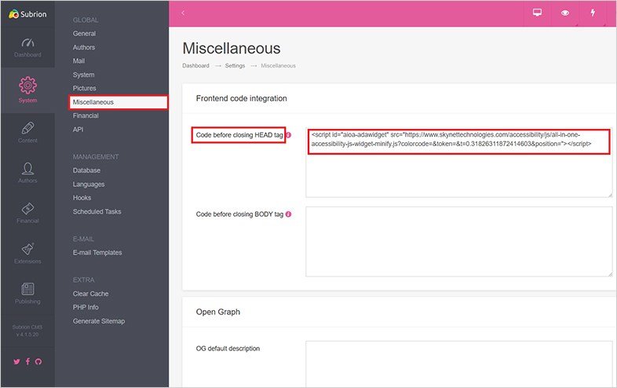Click the eye icon in top bar

[564, 13]
